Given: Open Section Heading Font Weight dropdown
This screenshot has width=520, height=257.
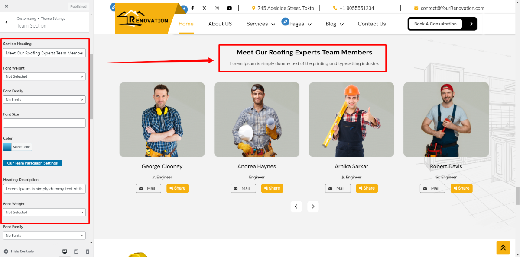Looking at the screenshot, I should tap(44, 76).
